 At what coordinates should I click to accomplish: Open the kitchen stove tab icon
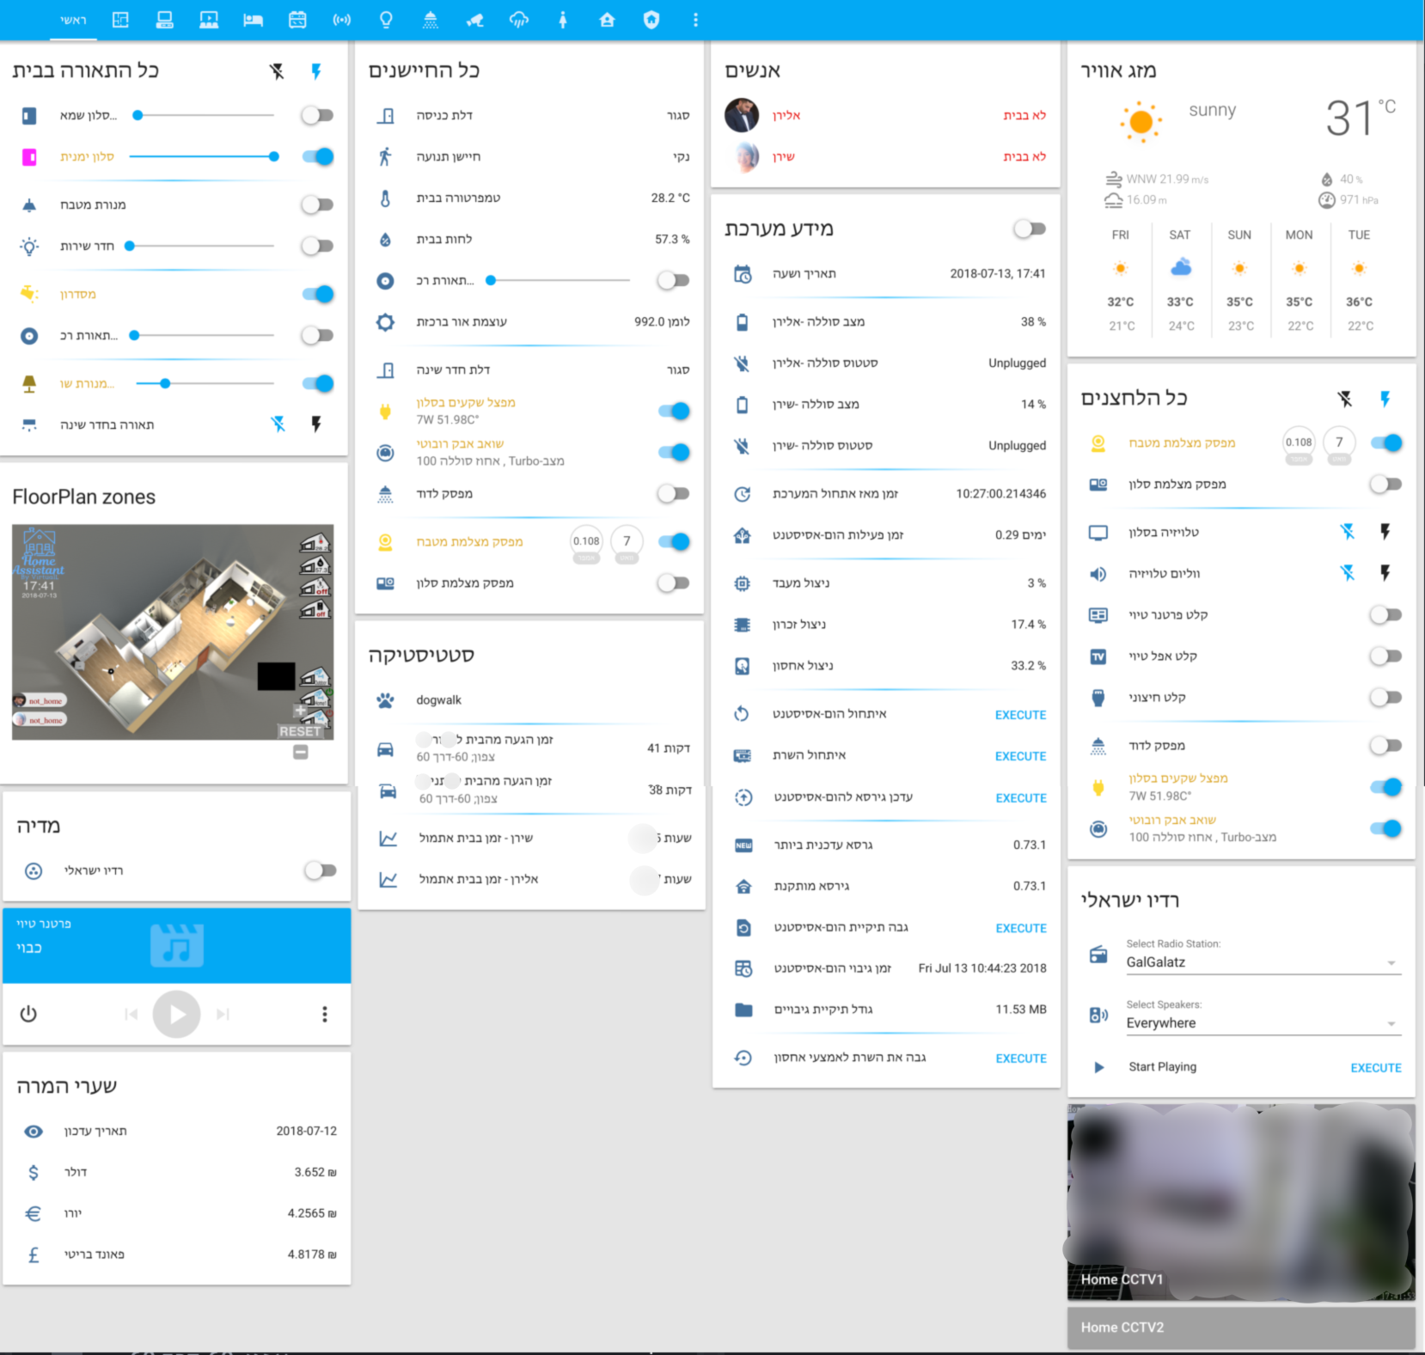[x=297, y=20]
